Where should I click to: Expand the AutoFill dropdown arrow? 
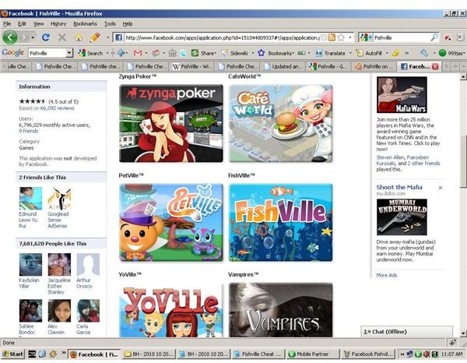click(387, 53)
